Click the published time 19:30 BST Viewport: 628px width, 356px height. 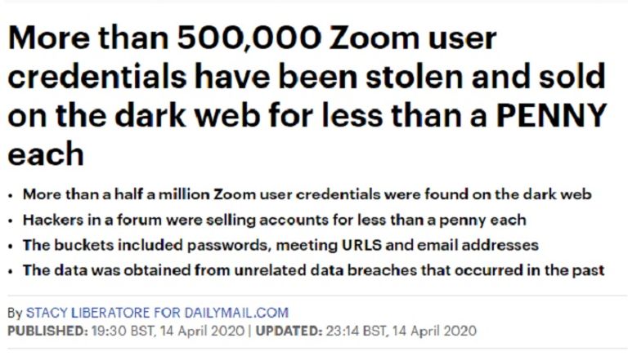coord(108,332)
